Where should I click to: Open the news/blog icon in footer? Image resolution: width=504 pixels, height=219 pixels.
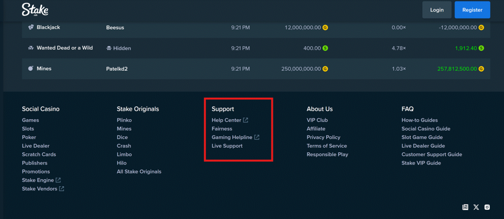tap(465, 207)
